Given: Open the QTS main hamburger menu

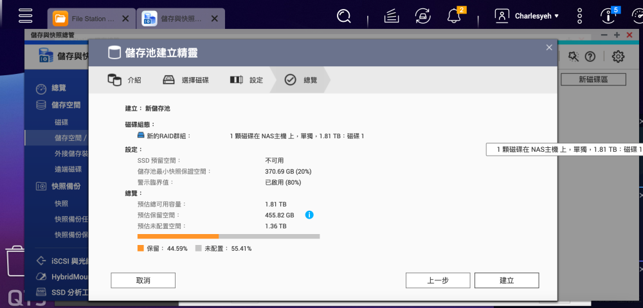Looking at the screenshot, I should 26,15.
